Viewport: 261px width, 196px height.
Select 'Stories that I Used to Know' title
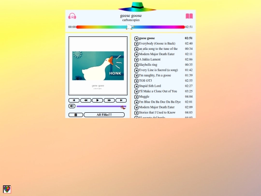pyautogui.click(x=157, y=112)
